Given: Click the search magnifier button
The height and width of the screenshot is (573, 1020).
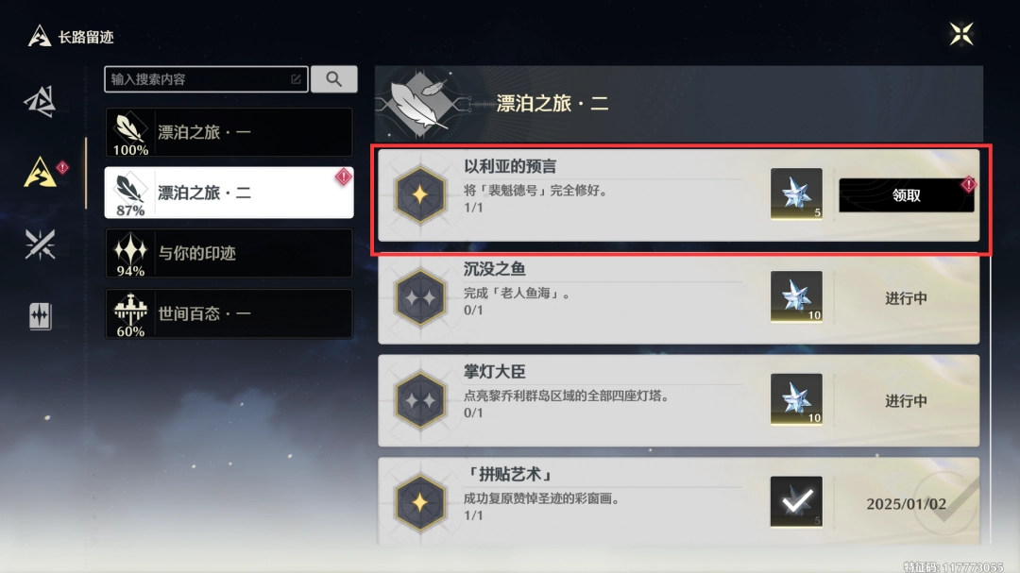Looking at the screenshot, I should (333, 79).
